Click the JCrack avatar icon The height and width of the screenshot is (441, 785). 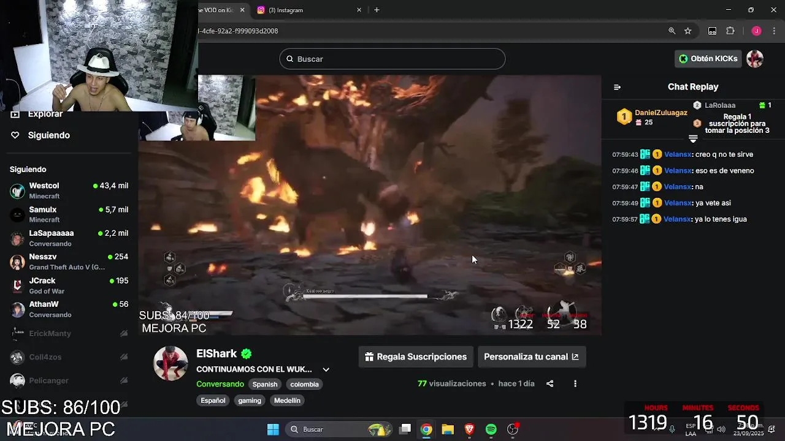coord(17,285)
